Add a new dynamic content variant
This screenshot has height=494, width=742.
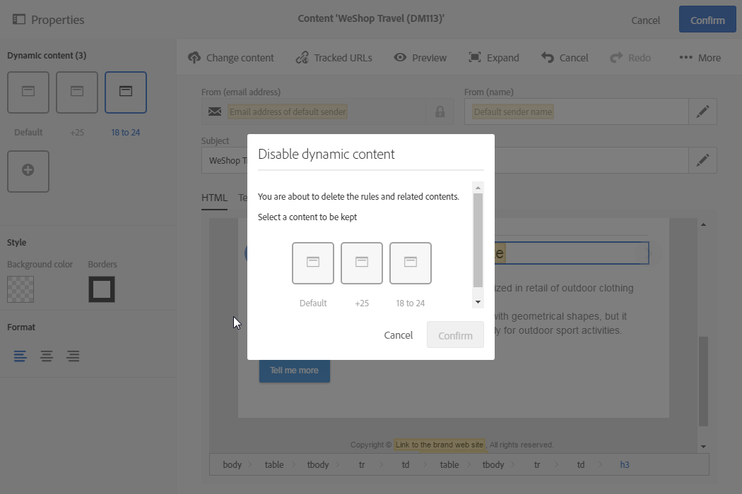(28, 171)
